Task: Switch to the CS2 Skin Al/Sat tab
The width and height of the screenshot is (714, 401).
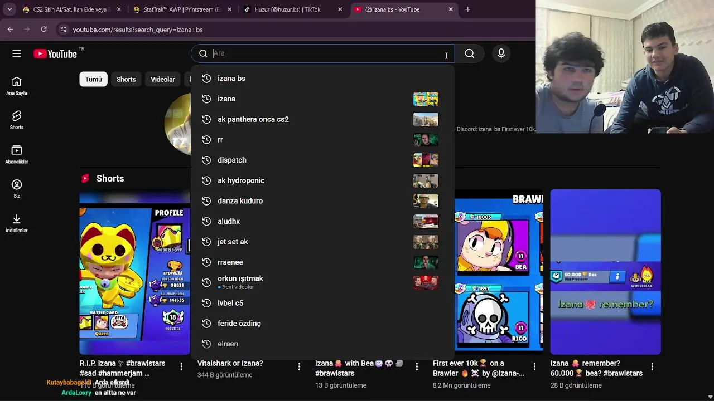Action: tap(71, 9)
